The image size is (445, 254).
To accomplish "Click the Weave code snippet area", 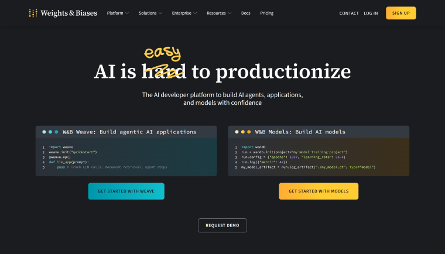I will (x=126, y=157).
